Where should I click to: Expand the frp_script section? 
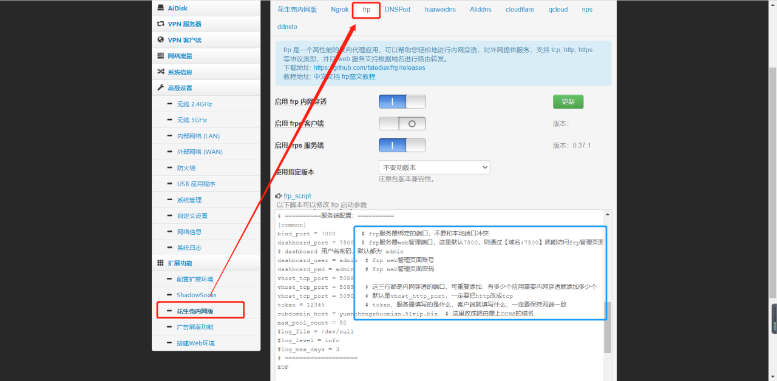click(x=297, y=196)
